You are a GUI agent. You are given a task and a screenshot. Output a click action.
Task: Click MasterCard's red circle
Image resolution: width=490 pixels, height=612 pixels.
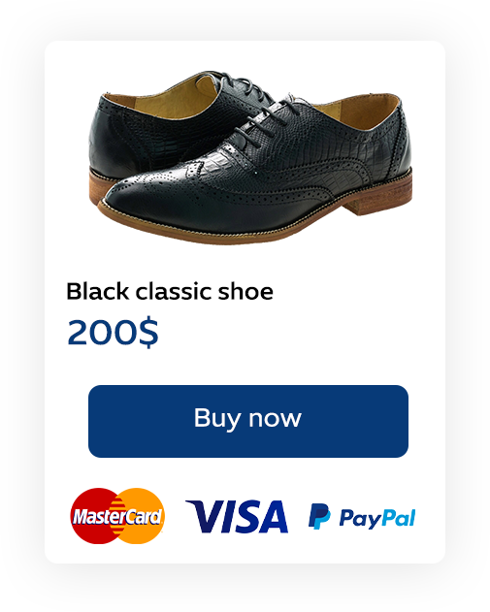tap(92, 516)
